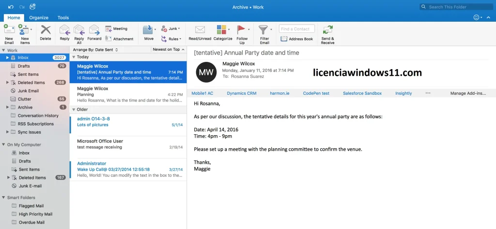Select the Drafts folder under Work

[35, 66]
